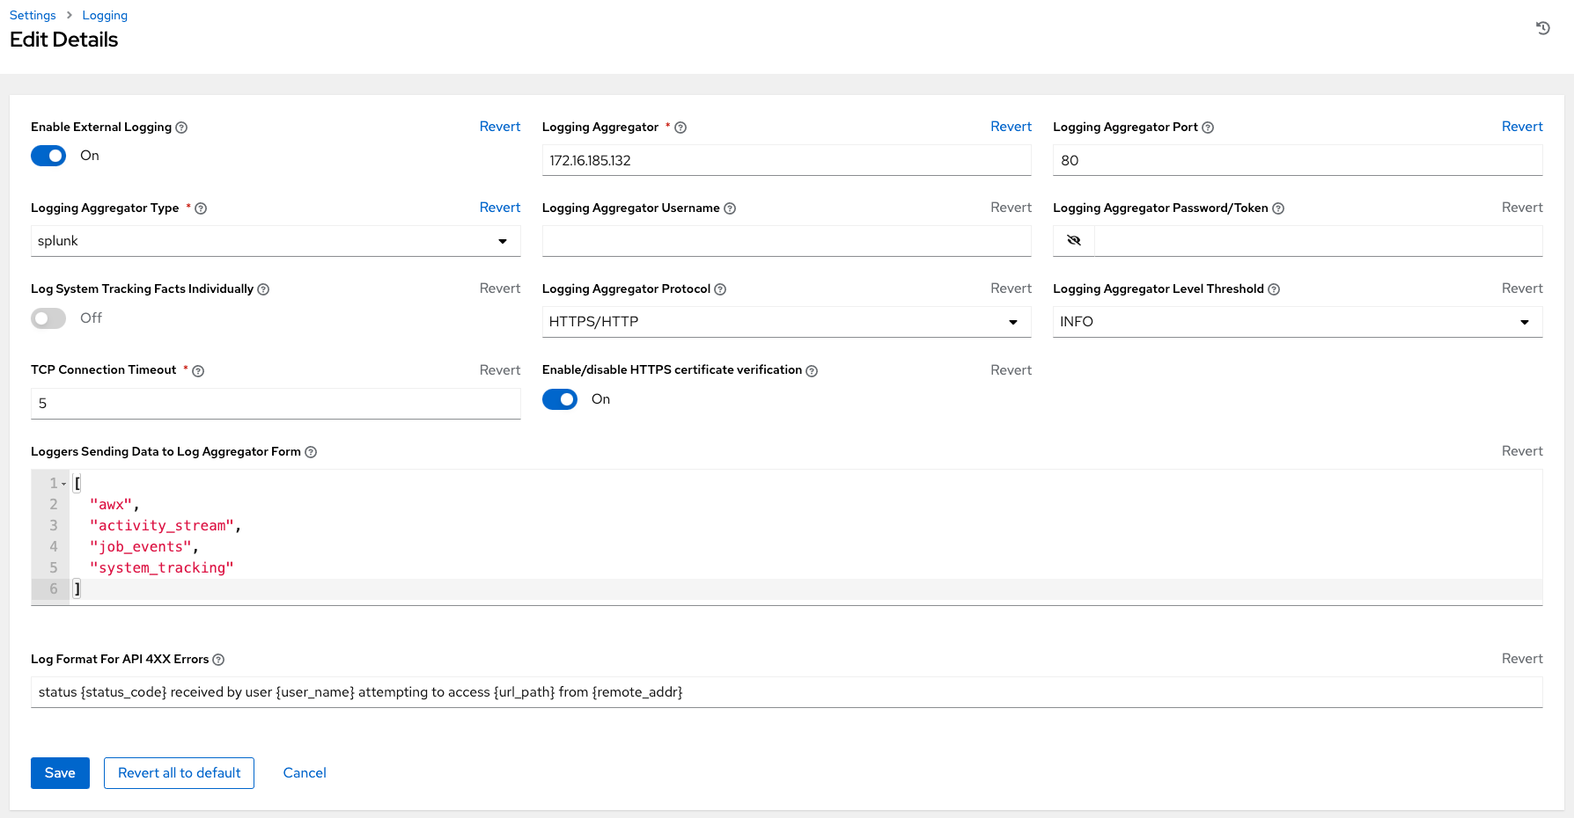This screenshot has height=818, width=1574.
Task: Disable HTTPS certificate verification toggle
Action: [560, 399]
